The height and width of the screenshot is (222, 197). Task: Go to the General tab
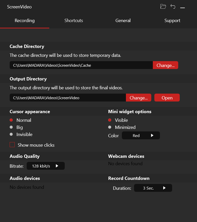123,21
